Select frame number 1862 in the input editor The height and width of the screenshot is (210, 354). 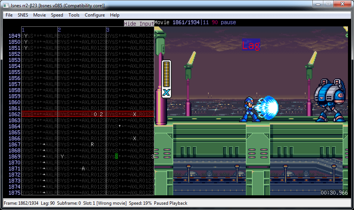(14, 114)
